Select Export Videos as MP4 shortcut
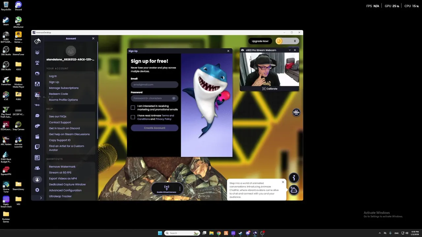The height and width of the screenshot is (237, 422). pos(63,178)
